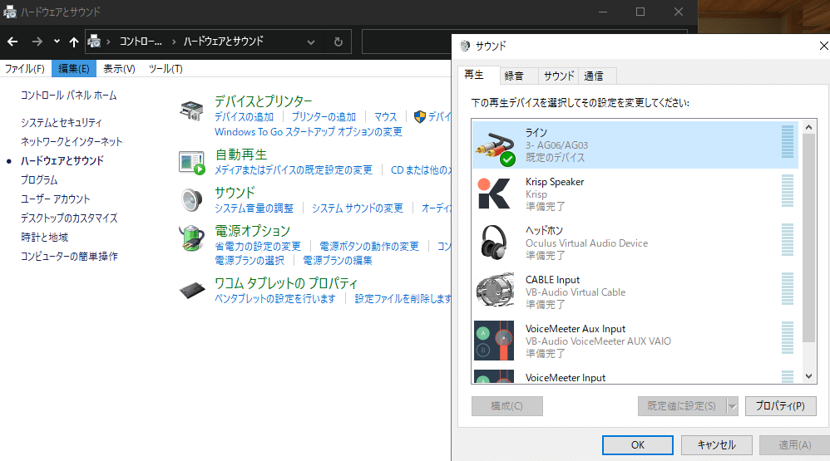The height and width of the screenshot is (461, 830).
Task: Open 電源オプション heading link
Action: coord(253,231)
